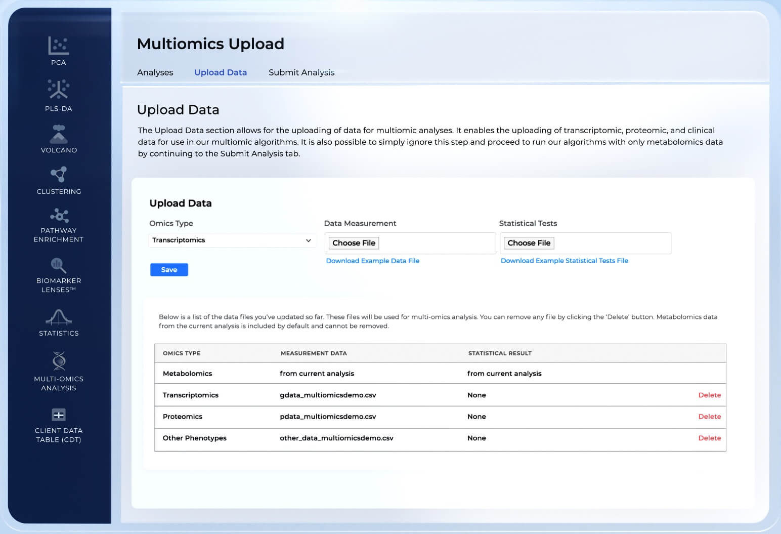Open Multi-Omics Analysis DNA icon
The height and width of the screenshot is (534, 781).
59,361
